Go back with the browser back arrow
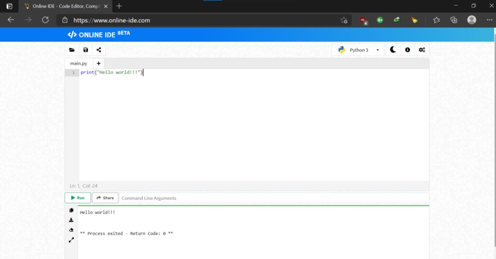Viewport: 496px width, 259px height. tap(10, 20)
